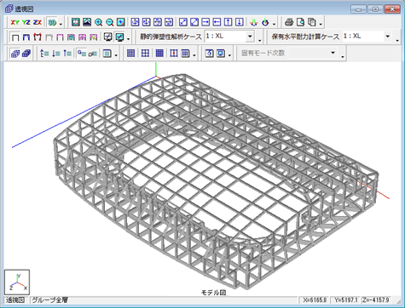Click the magenta-topped frame diagram icon
Image resolution: width=405 pixels, height=308 pixels.
60,37
